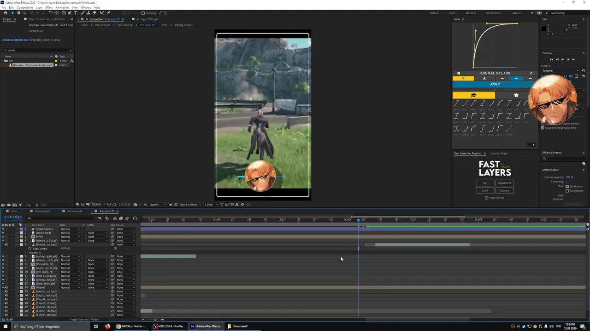Play the preview with play button

pos(562,59)
